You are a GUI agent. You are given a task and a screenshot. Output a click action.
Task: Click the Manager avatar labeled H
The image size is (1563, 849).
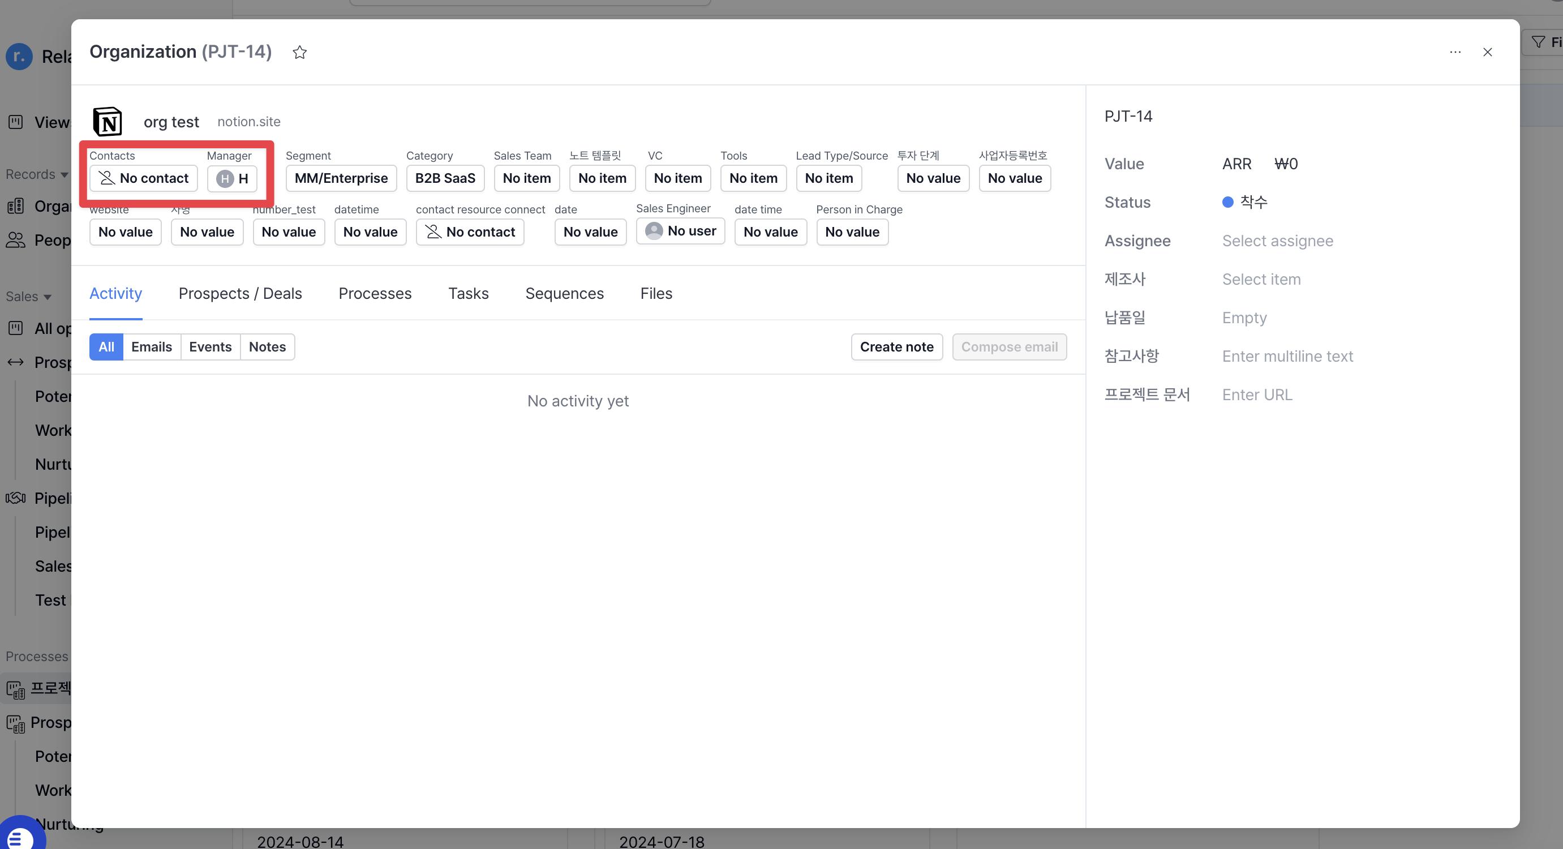point(225,178)
